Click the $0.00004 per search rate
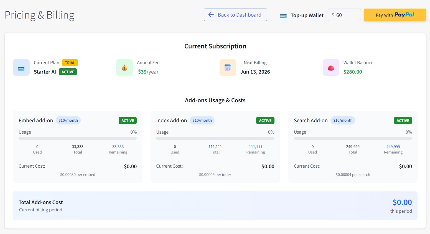430x234 pixels. 353,175
